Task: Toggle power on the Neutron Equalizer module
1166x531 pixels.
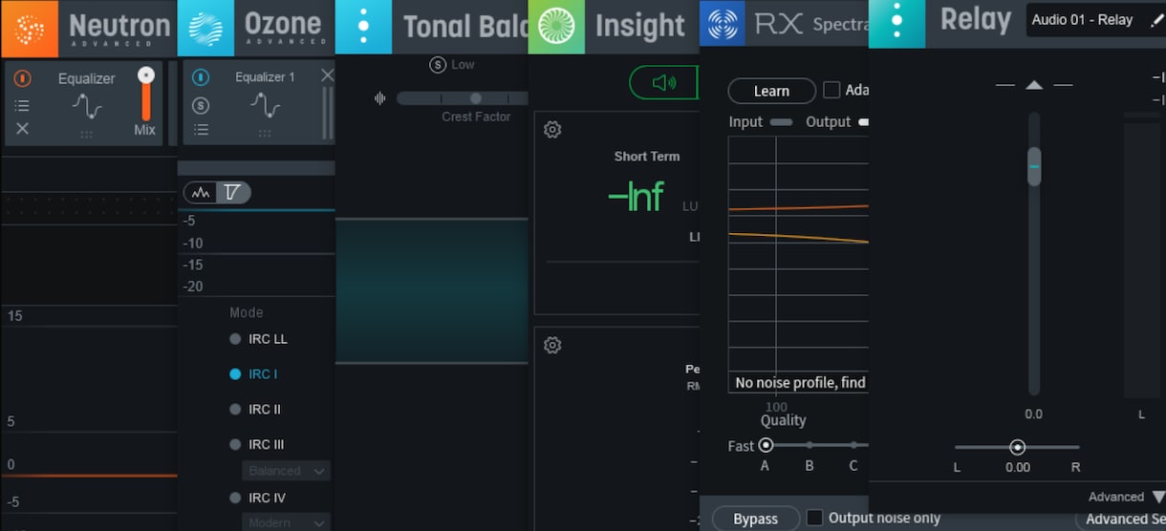Action: click(x=22, y=79)
